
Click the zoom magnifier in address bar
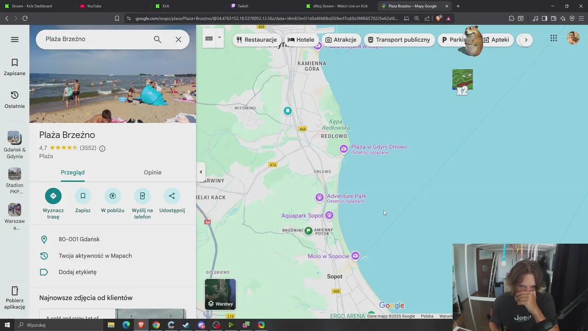417,18
